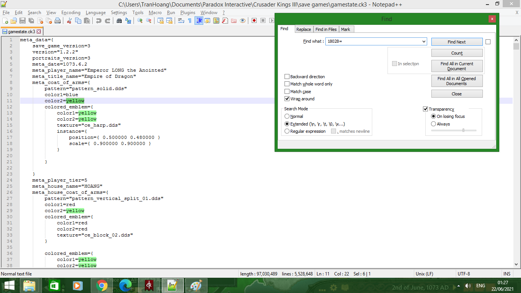Image resolution: width=521 pixels, height=293 pixels.
Task: Open the Windows Start menu
Action: [9, 285]
